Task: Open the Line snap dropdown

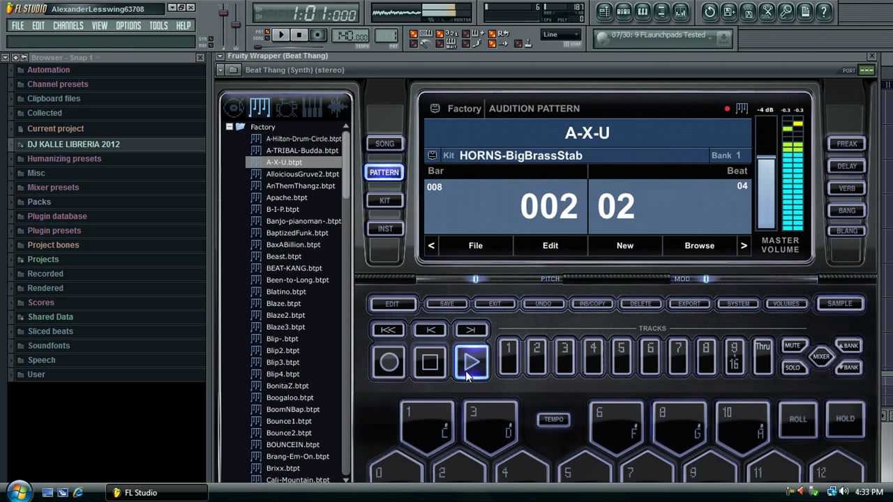Action: (x=562, y=35)
